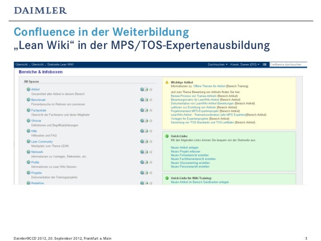Open Vorlagen für Expertenprojekte link
The width and height of the screenshot is (321, 241).
pos(189,119)
